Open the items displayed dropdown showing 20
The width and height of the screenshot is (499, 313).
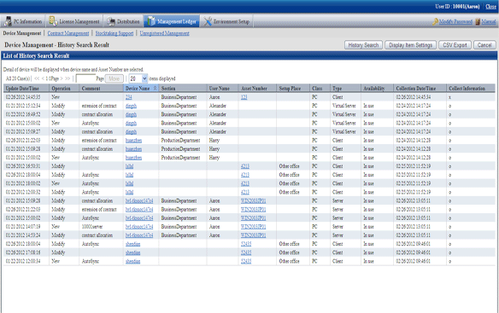pos(138,78)
